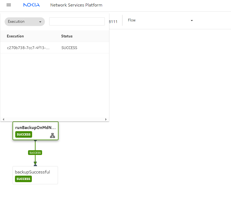Image resolution: width=231 pixels, height=203 pixels.
Task: Click the Network Services Platform title
Action: point(76,5)
